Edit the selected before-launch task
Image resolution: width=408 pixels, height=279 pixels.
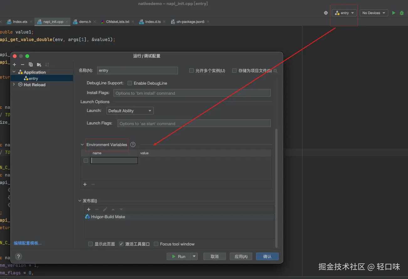[x=105, y=209]
